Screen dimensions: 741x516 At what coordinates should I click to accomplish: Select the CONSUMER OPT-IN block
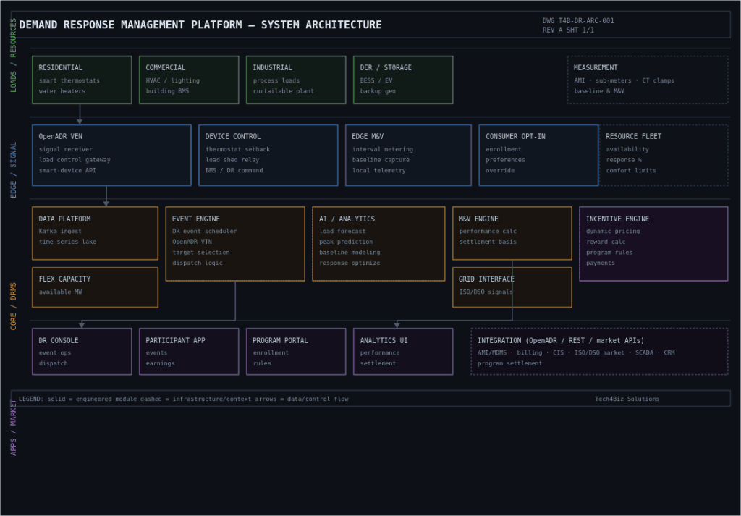pos(538,155)
